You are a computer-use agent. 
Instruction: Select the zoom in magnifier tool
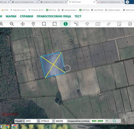[x=1, y=24]
